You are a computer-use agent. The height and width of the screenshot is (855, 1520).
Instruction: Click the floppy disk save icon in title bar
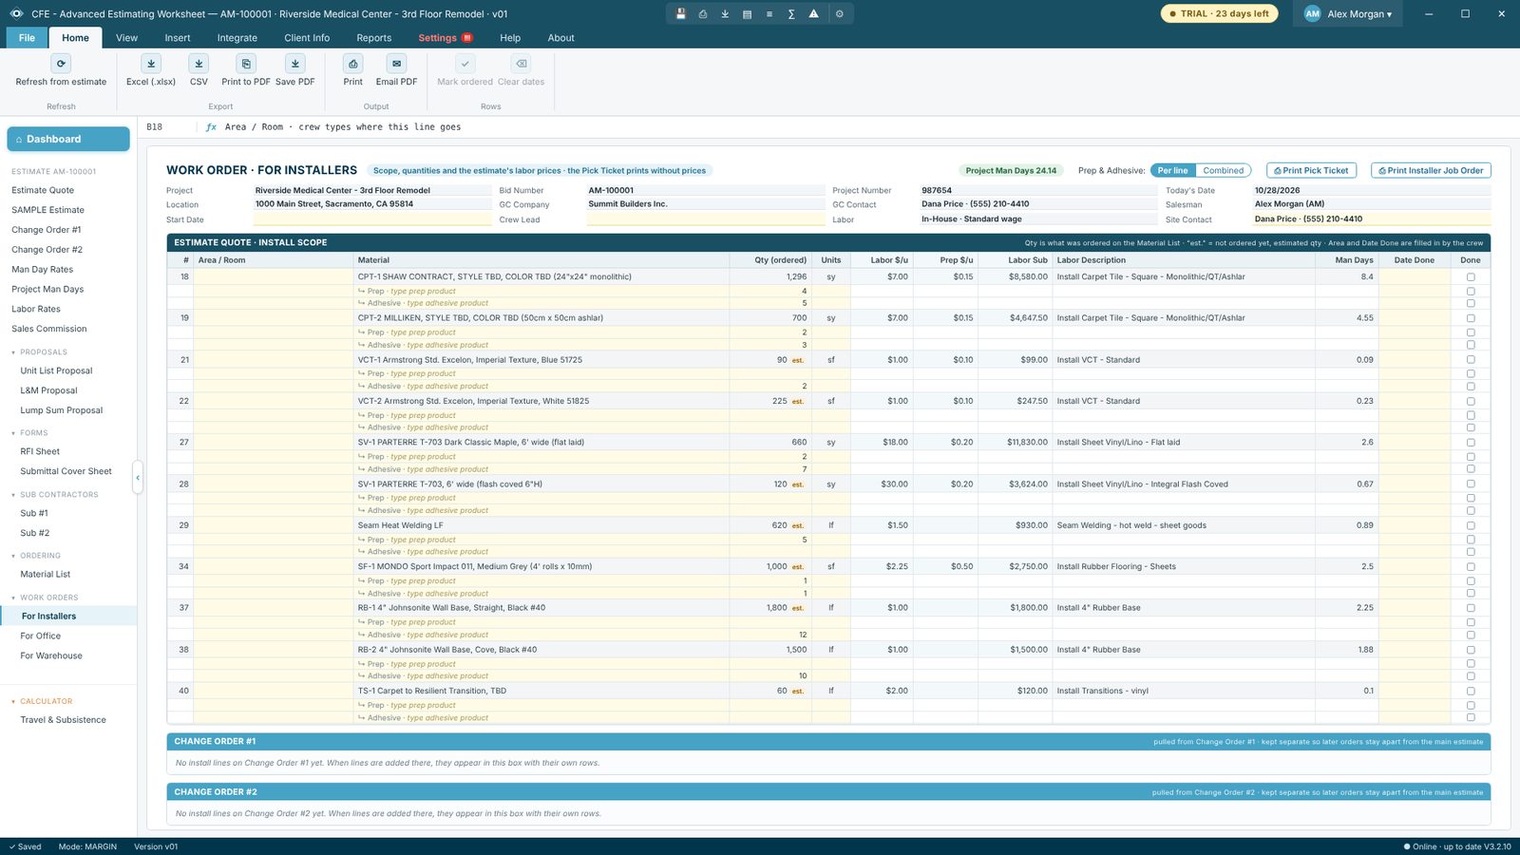coord(680,14)
